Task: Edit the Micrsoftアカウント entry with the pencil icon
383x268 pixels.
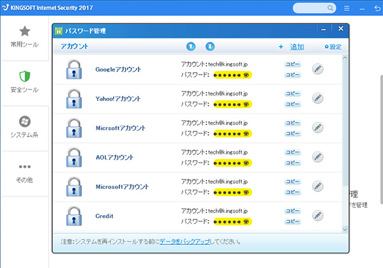Action: [318, 128]
